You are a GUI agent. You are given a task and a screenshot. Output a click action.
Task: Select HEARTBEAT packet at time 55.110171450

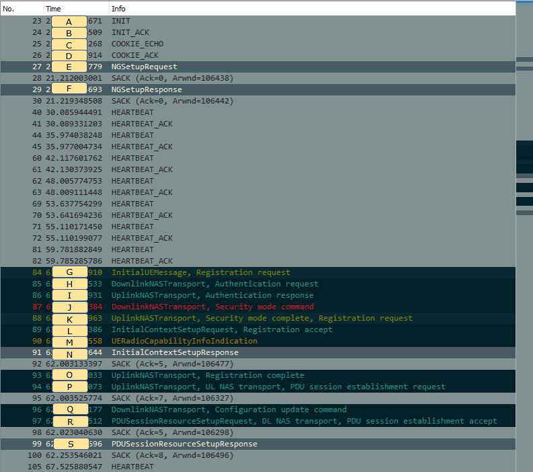(x=258, y=227)
